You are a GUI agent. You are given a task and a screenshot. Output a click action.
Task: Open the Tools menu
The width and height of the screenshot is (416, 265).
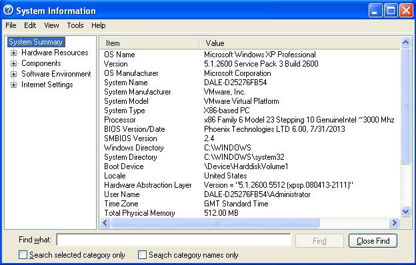click(x=75, y=25)
